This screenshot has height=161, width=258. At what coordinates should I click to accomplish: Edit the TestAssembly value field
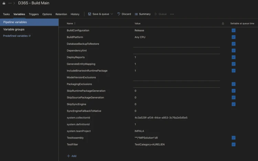[176, 138]
